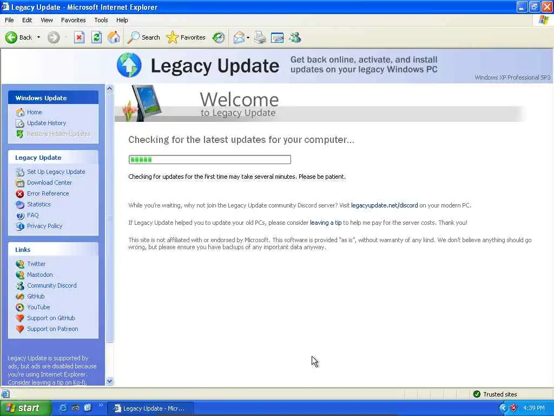Open the History clock icon in the toolbar
554x416 pixels.
click(219, 37)
